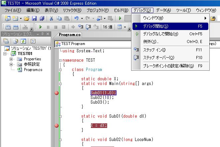Click the Save All icon
Image resolution: width=220 pixels, height=147 pixels.
42,18
